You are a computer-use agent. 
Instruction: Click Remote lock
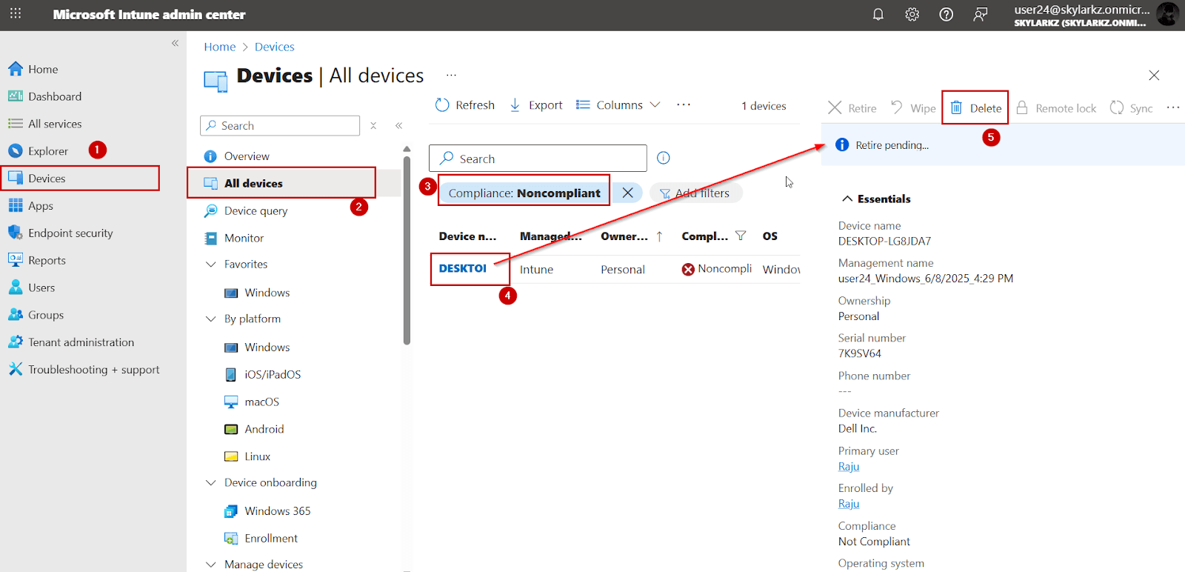point(1056,108)
